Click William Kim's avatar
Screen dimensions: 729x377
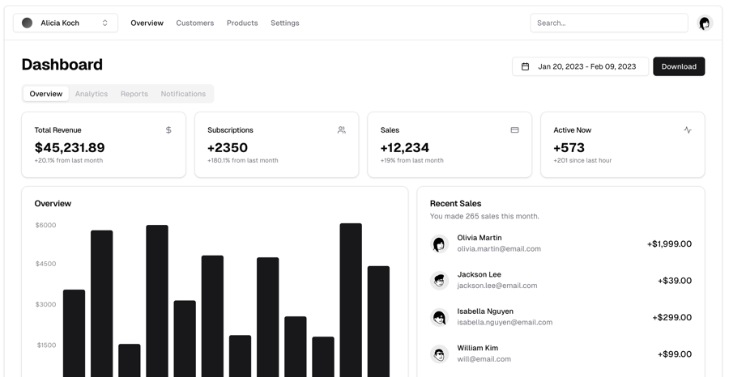click(x=439, y=354)
